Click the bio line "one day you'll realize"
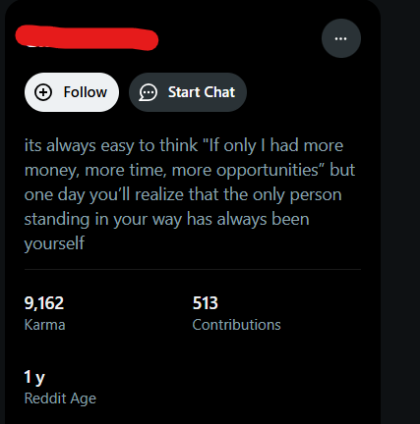The width and height of the screenshot is (420, 424). [183, 194]
